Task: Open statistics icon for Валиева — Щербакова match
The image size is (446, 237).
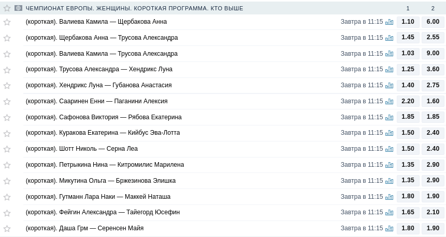Action: coord(389,22)
